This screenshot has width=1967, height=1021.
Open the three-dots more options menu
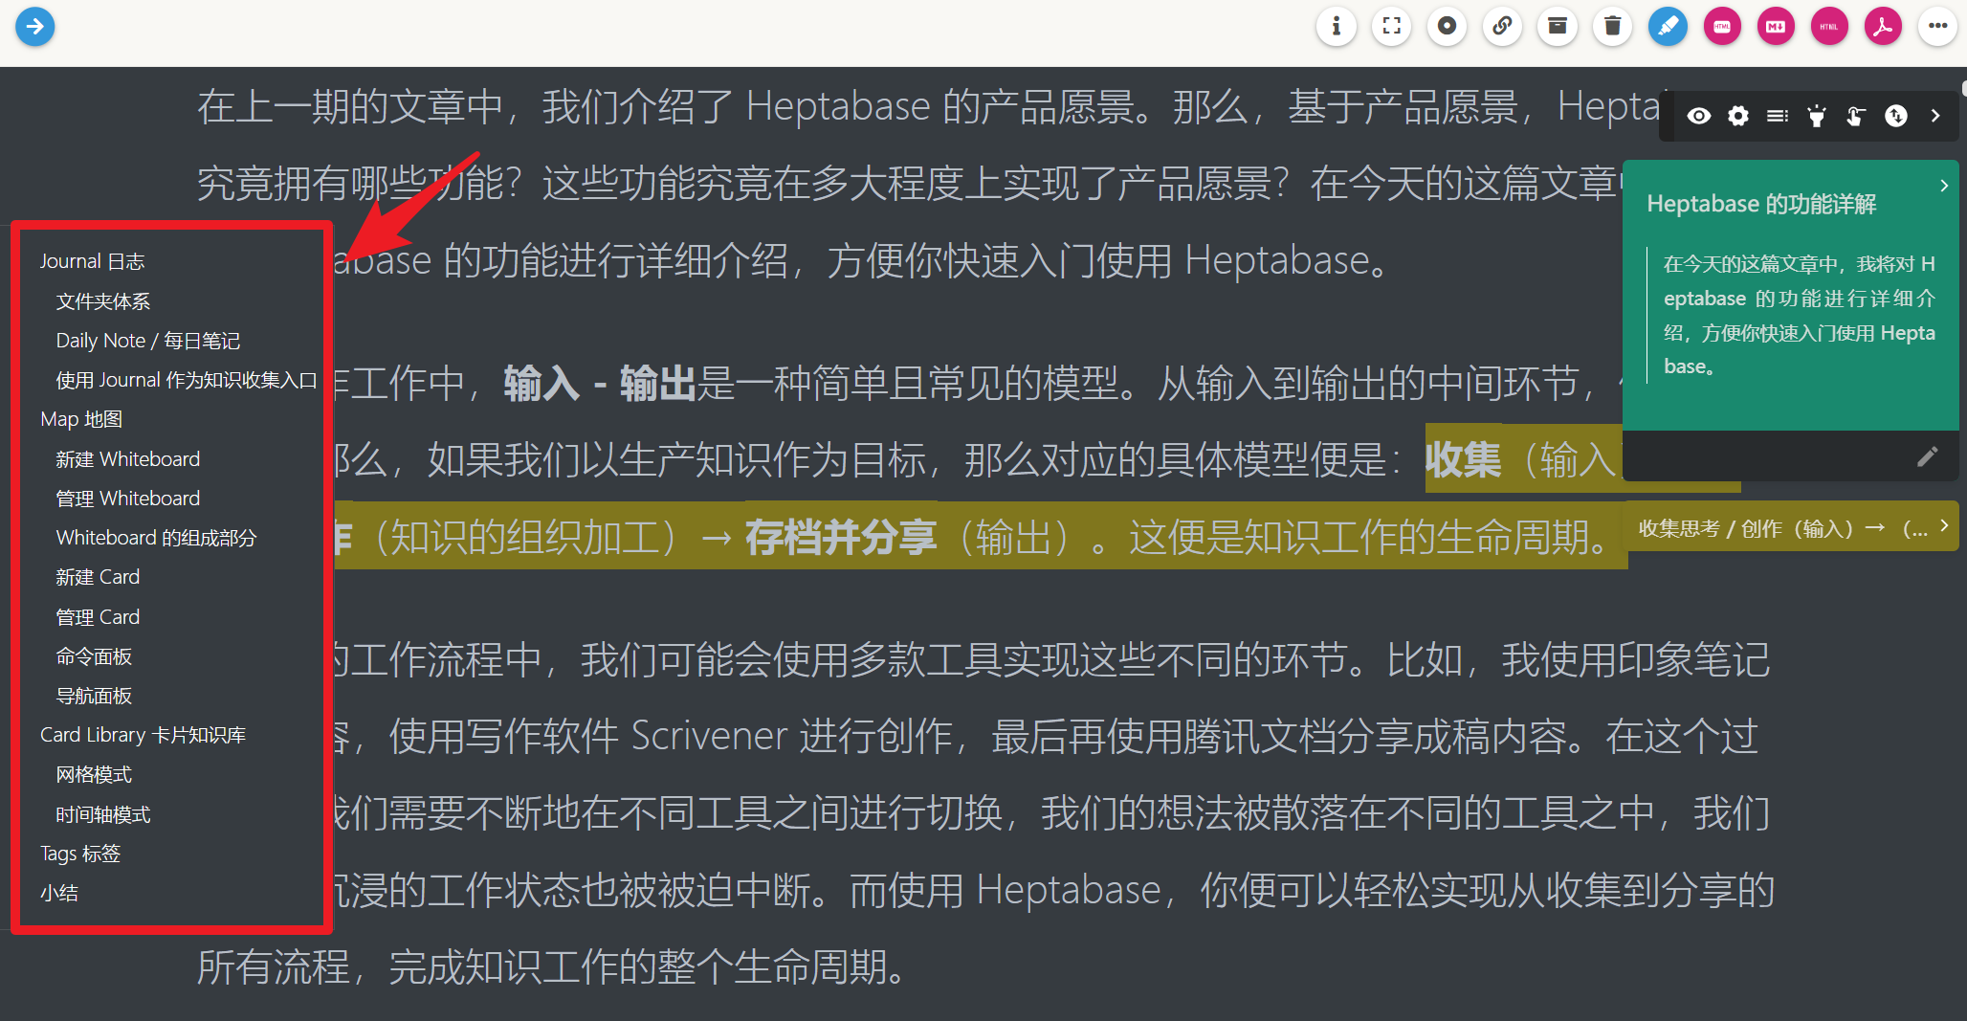(1938, 26)
